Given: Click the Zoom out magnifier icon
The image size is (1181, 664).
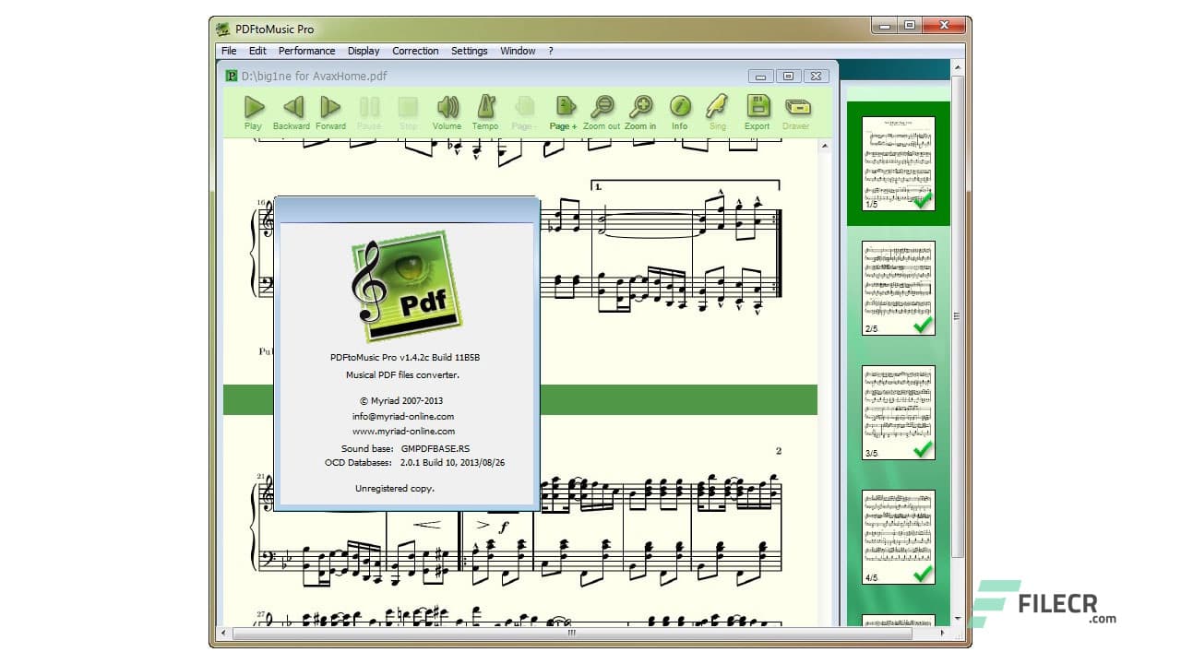Looking at the screenshot, I should pos(602,108).
